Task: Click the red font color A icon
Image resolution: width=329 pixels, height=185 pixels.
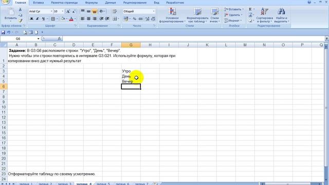Action: coord(71,19)
